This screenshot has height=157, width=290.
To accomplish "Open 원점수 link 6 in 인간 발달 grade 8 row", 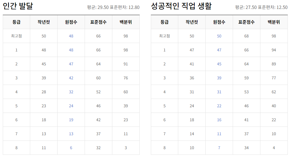I will [71, 148].
